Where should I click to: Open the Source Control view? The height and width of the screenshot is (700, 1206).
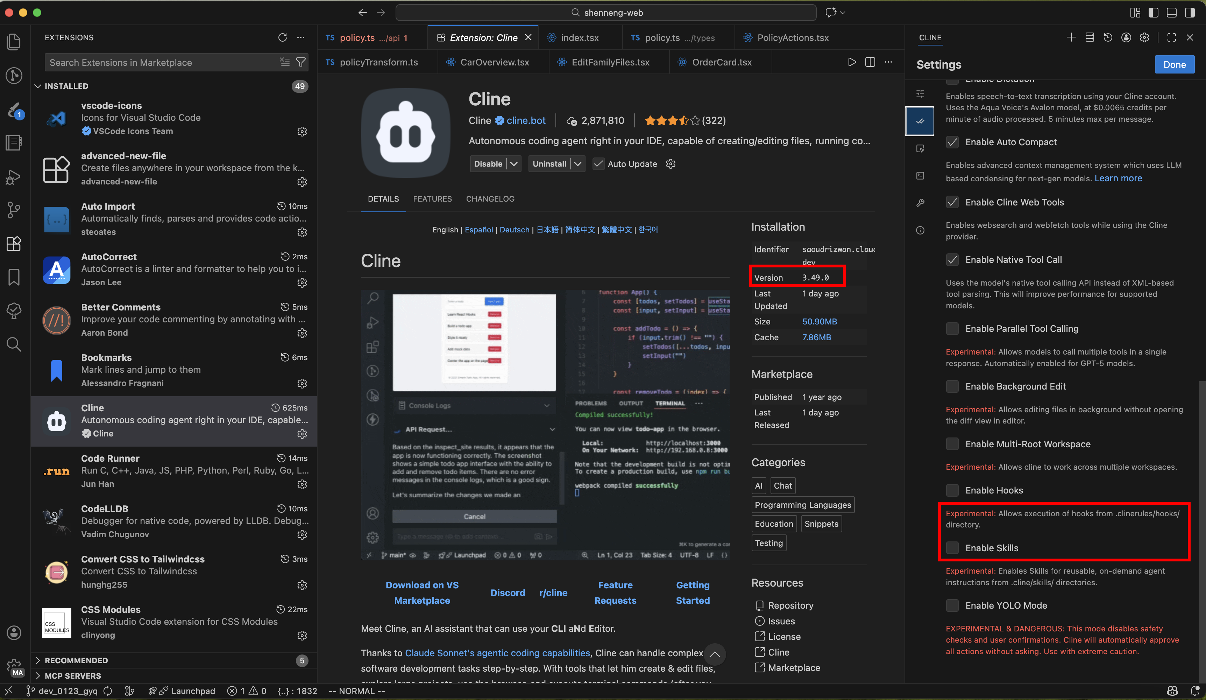14,210
